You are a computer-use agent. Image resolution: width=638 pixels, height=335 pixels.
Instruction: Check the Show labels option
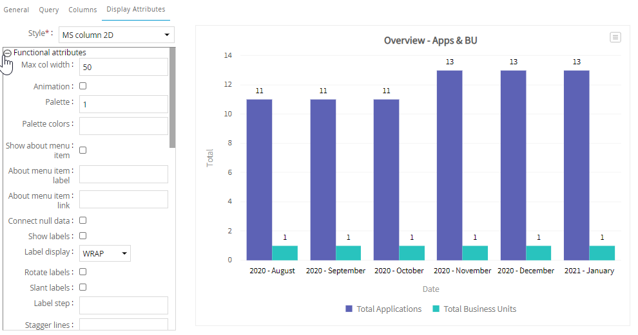(x=82, y=236)
